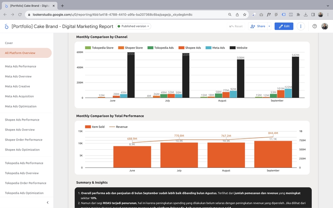This screenshot has width=333, height=208.
Task: Open the Share dropdown arrow
Action: click(x=269, y=26)
